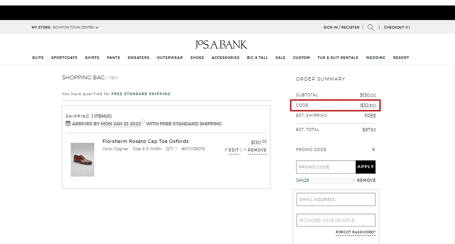Open the Sportcoats menu

(x=64, y=58)
